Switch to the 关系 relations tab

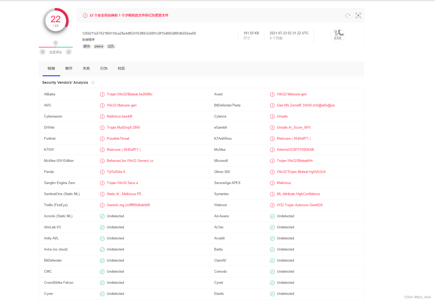(86, 68)
